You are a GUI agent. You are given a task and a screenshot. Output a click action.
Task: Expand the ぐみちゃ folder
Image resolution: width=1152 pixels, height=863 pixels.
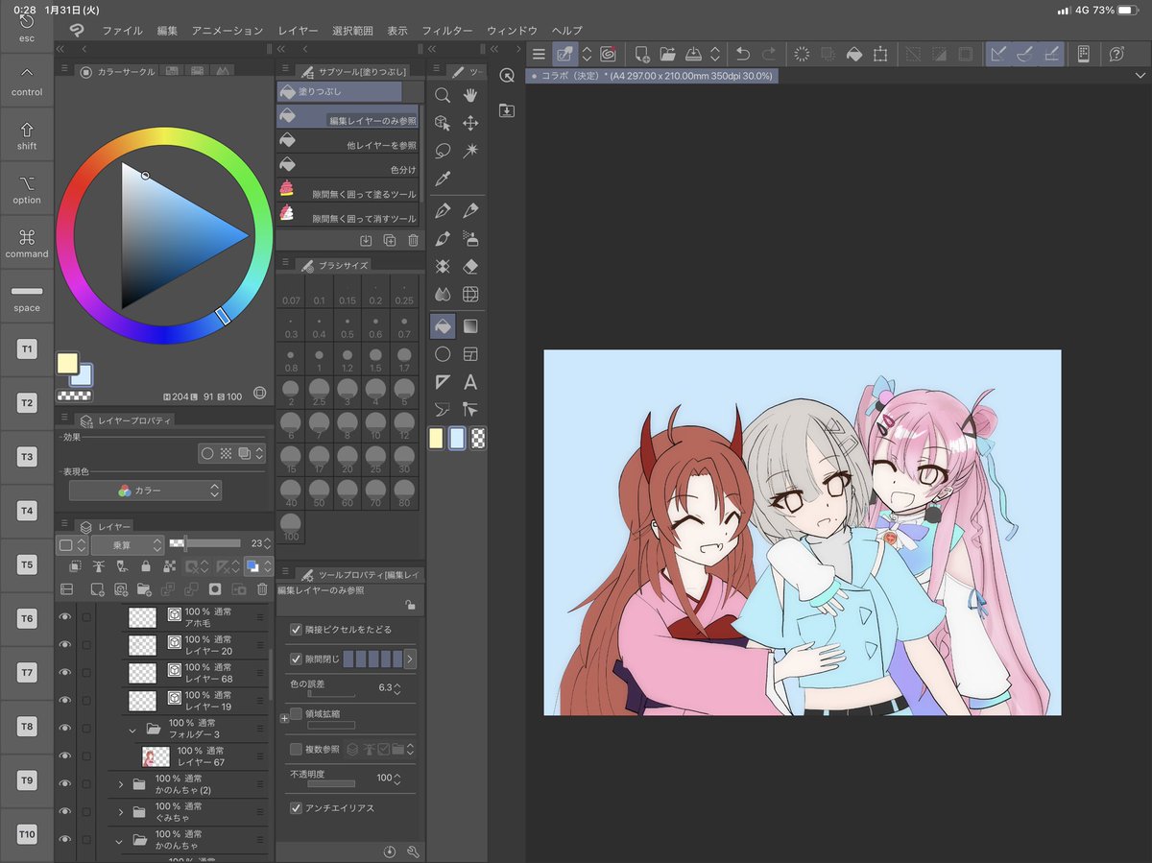tap(121, 812)
